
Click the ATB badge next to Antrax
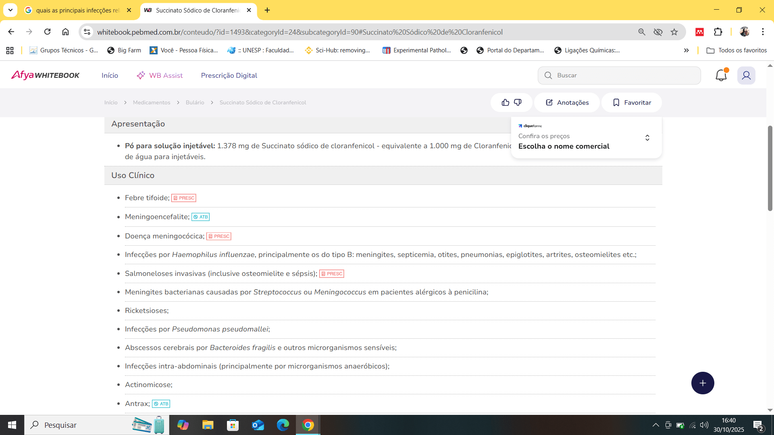click(161, 404)
